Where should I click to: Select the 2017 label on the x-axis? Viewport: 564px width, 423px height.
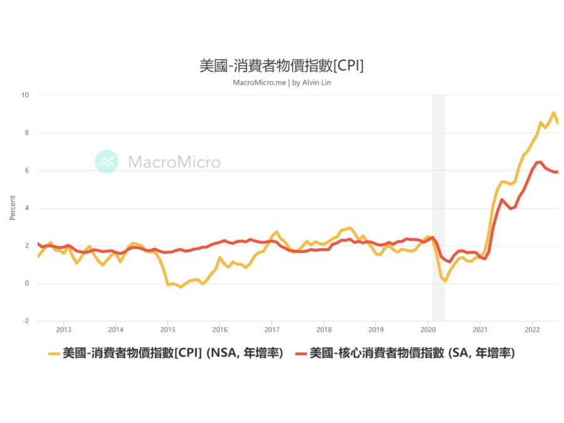click(271, 330)
